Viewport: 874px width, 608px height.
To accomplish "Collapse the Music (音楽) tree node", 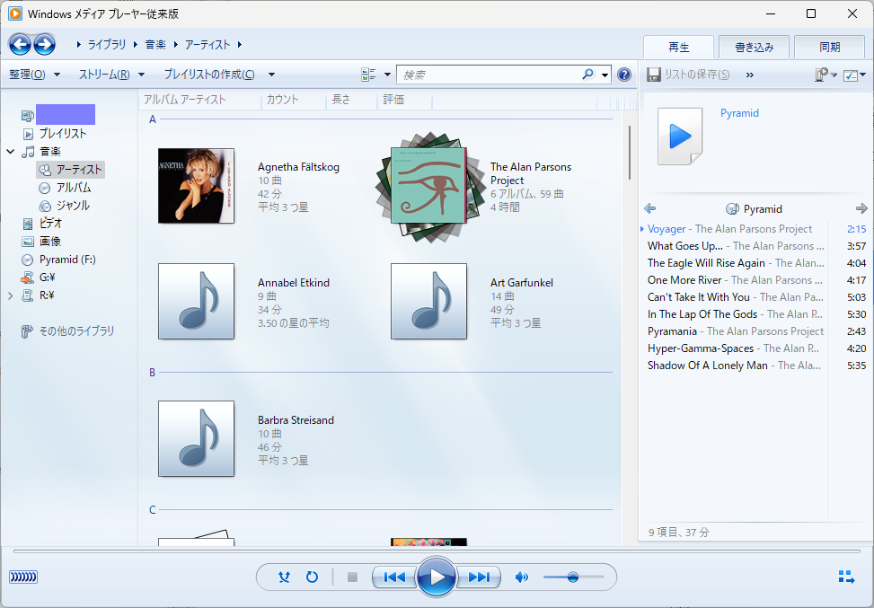I will (10, 151).
